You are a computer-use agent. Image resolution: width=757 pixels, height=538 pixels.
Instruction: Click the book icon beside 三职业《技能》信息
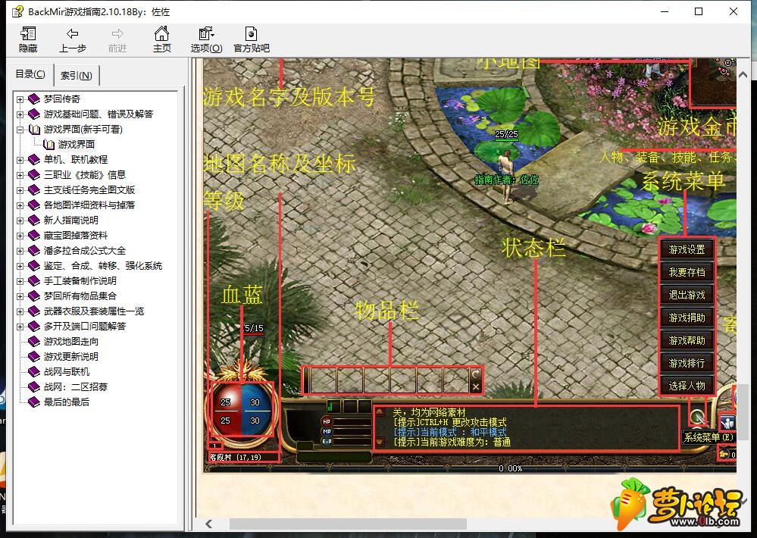point(34,175)
